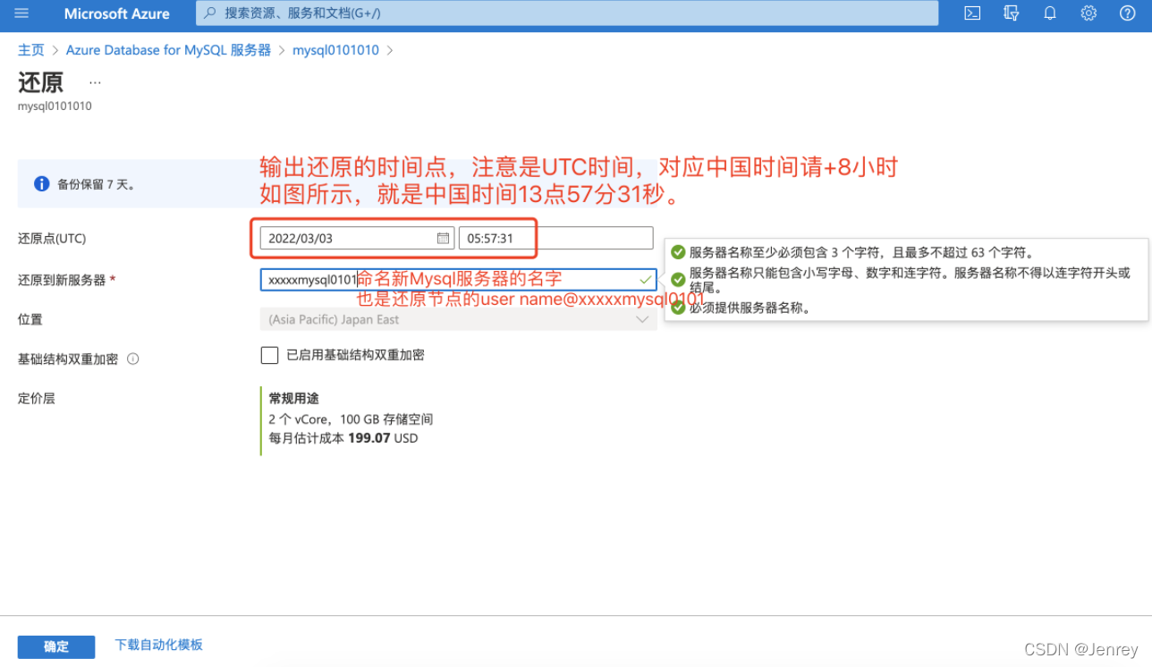Click the 还原到新服务器 name field
This screenshot has width=1152, height=667.
[x=458, y=280]
